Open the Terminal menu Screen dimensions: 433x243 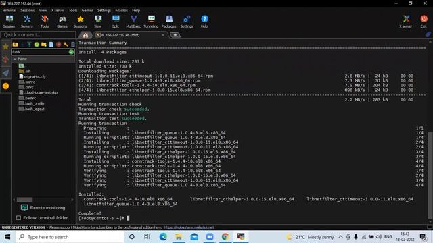9,11
